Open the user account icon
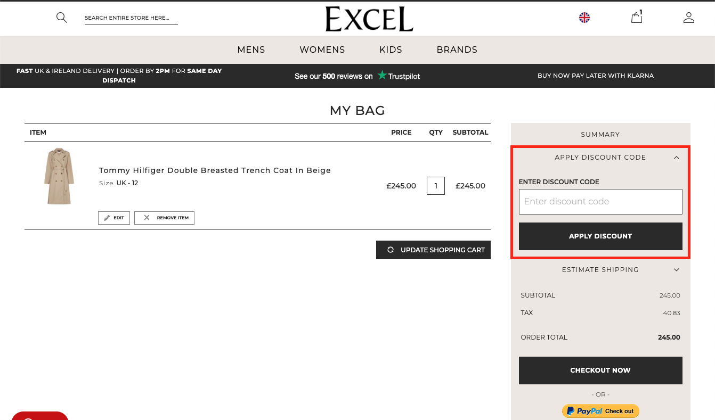Viewport: 715px width, 420px height. point(688,18)
